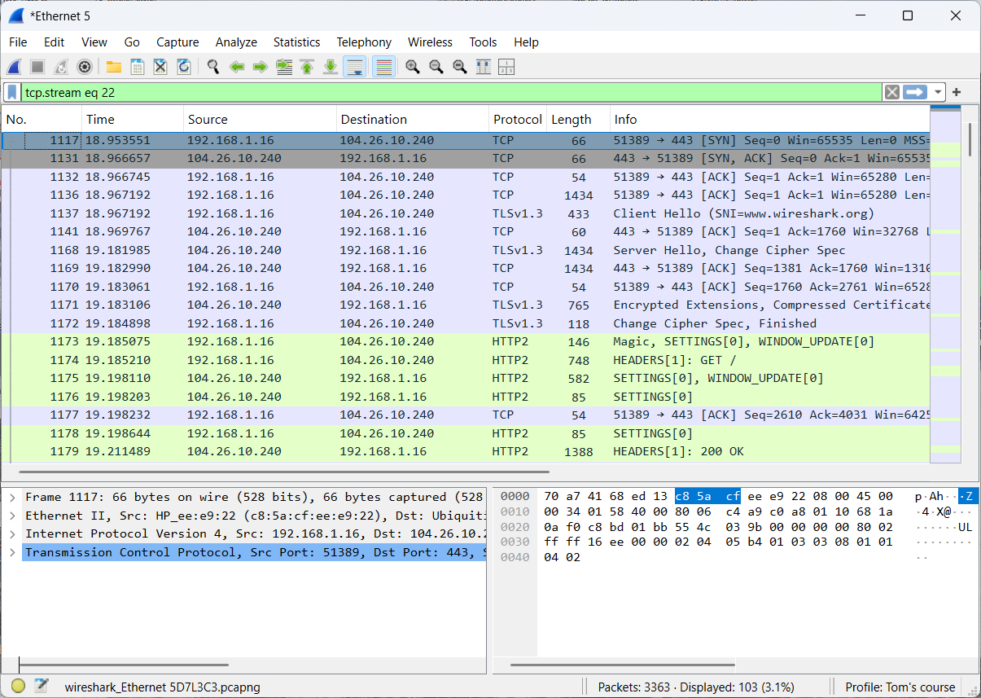This screenshot has height=698, width=981.
Task: Click the Find packet magnifier icon
Action: click(213, 67)
